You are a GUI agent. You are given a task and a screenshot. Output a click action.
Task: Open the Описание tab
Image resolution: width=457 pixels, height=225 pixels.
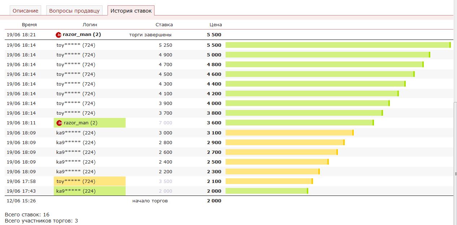[x=25, y=11]
